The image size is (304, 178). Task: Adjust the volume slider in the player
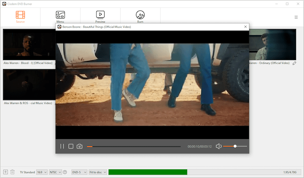pyautogui.click(x=235, y=146)
